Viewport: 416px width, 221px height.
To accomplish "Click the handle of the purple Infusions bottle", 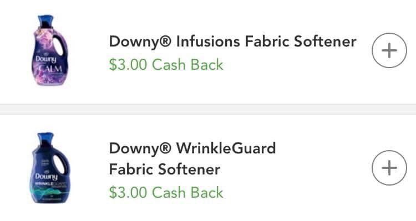I will 59,45.
